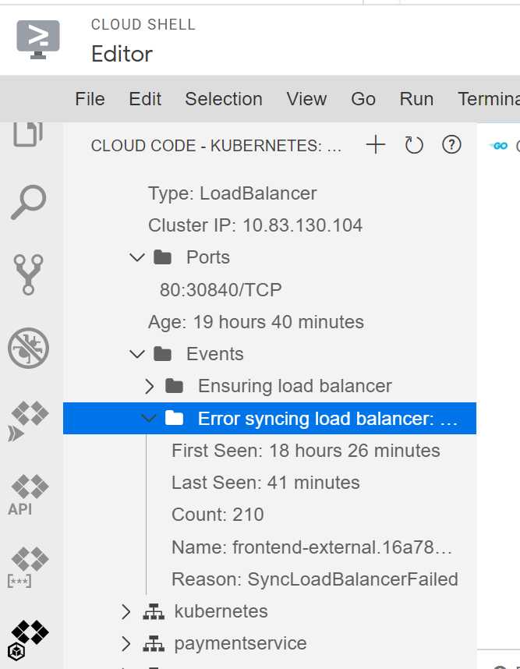Open the Cloud Code help circle
This screenshot has width=520, height=669.
[451, 144]
